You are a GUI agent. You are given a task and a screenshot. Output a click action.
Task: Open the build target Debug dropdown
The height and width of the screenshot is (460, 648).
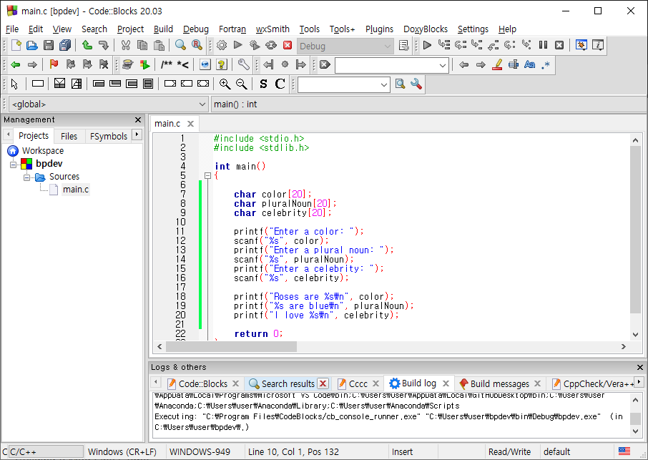coord(345,46)
